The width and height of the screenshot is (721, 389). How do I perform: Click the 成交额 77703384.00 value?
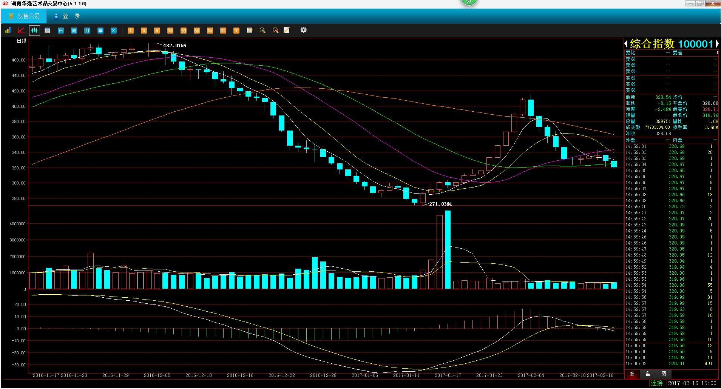pyautogui.click(x=657, y=128)
